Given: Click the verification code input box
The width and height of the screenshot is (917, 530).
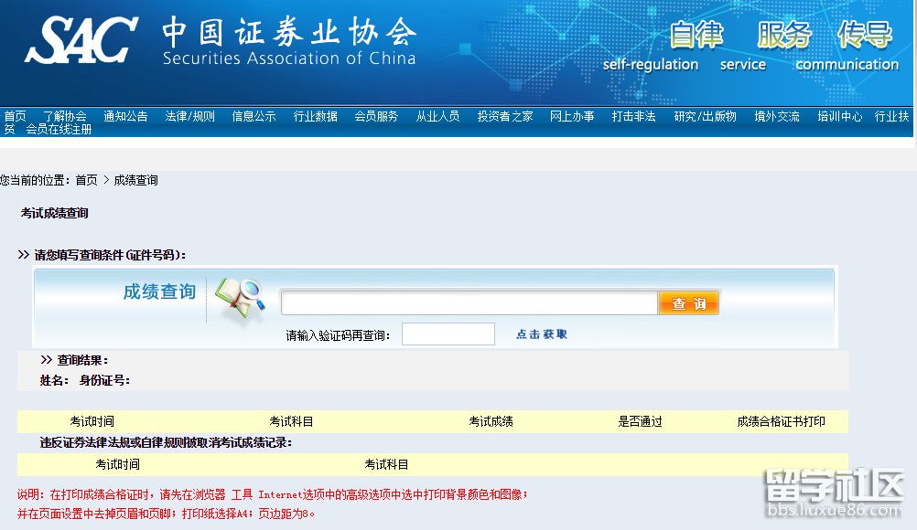Looking at the screenshot, I should pos(448,334).
